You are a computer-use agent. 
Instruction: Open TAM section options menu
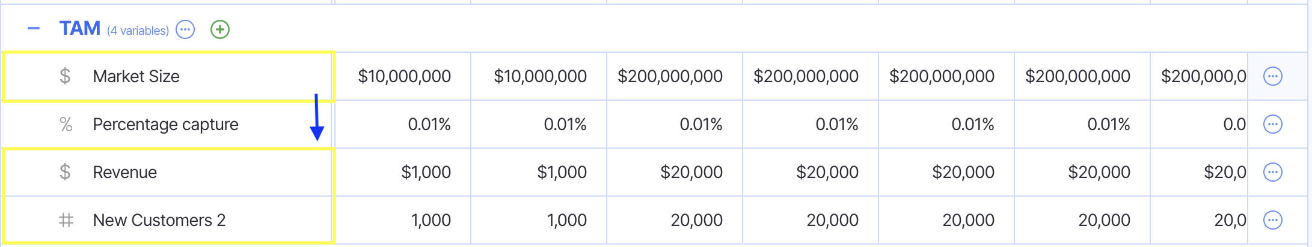pyautogui.click(x=185, y=29)
